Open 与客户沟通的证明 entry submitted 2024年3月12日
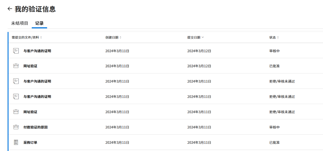 (37, 51)
